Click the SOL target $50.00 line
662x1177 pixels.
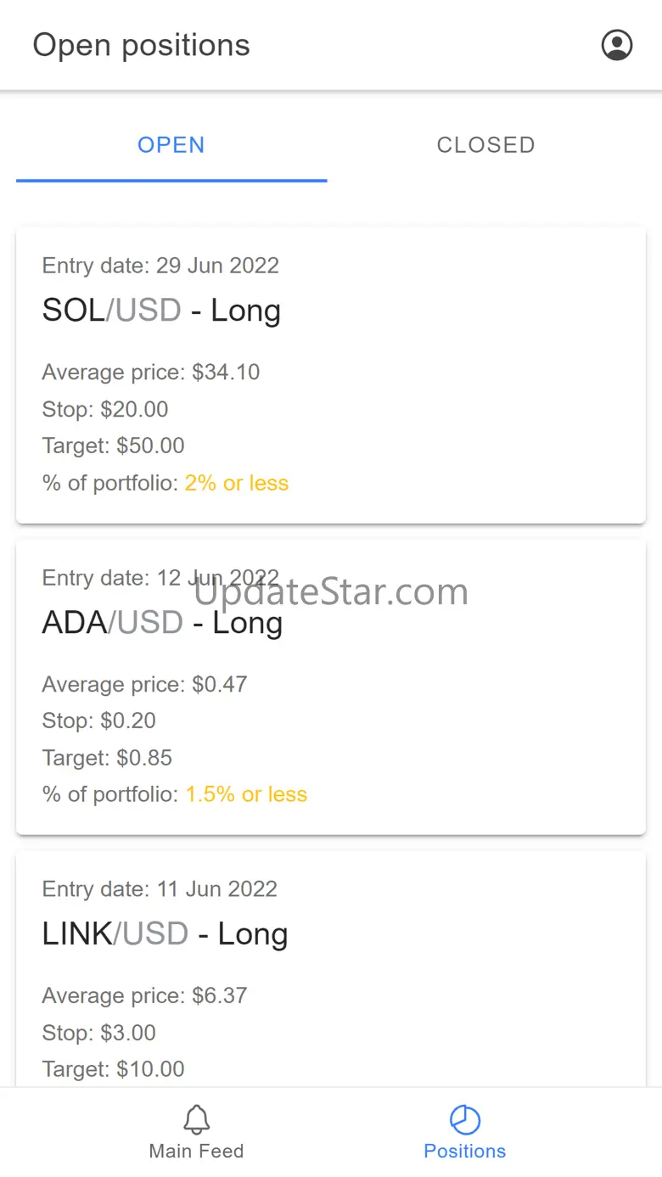113,446
